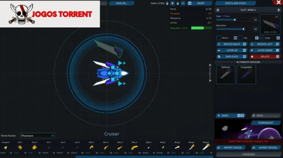Zoom in with the plus icon
Viewport: 283px width, 158px height.
pyautogui.click(x=172, y=3)
